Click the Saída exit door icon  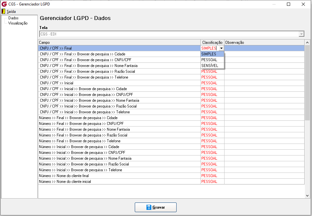coord(4,11)
